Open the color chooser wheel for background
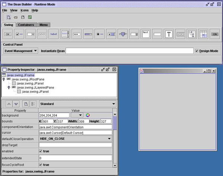The height and width of the screenshot is (176, 223). (88, 115)
